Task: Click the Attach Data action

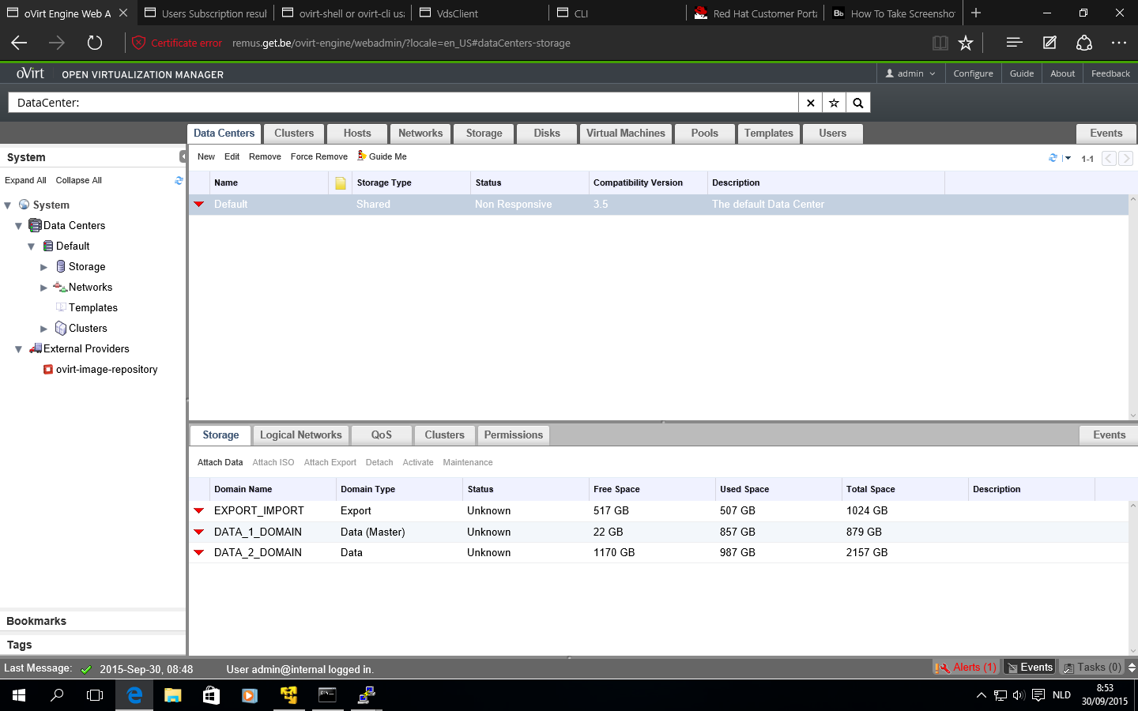Action: (x=220, y=463)
